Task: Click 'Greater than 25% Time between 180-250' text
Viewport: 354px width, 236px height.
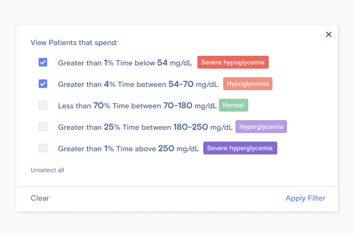Action: (145, 127)
